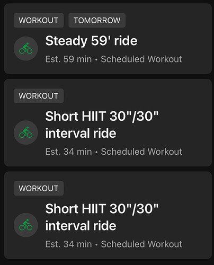Click empty area right of bottom card's WORKOUT tag
Screen dimensions: 214x265
(137, 188)
